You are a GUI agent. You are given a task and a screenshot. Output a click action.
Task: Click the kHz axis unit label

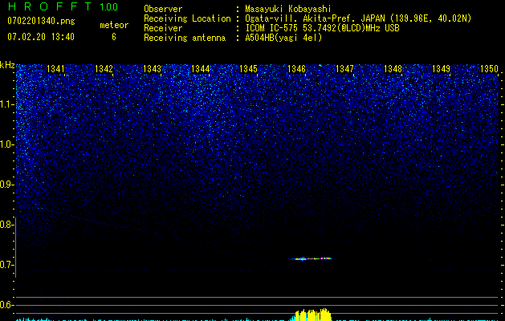point(7,65)
